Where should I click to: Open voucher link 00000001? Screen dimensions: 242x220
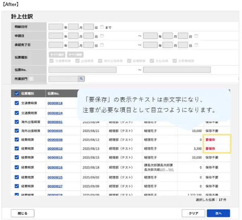click(x=55, y=121)
